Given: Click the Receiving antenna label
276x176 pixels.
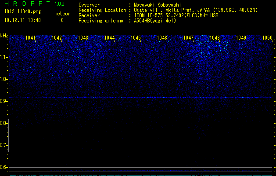Looking at the screenshot, I should click(x=101, y=21).
